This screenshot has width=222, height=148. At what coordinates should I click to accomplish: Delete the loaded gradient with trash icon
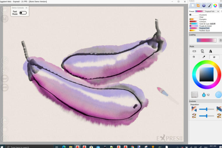tap(220, 40)
